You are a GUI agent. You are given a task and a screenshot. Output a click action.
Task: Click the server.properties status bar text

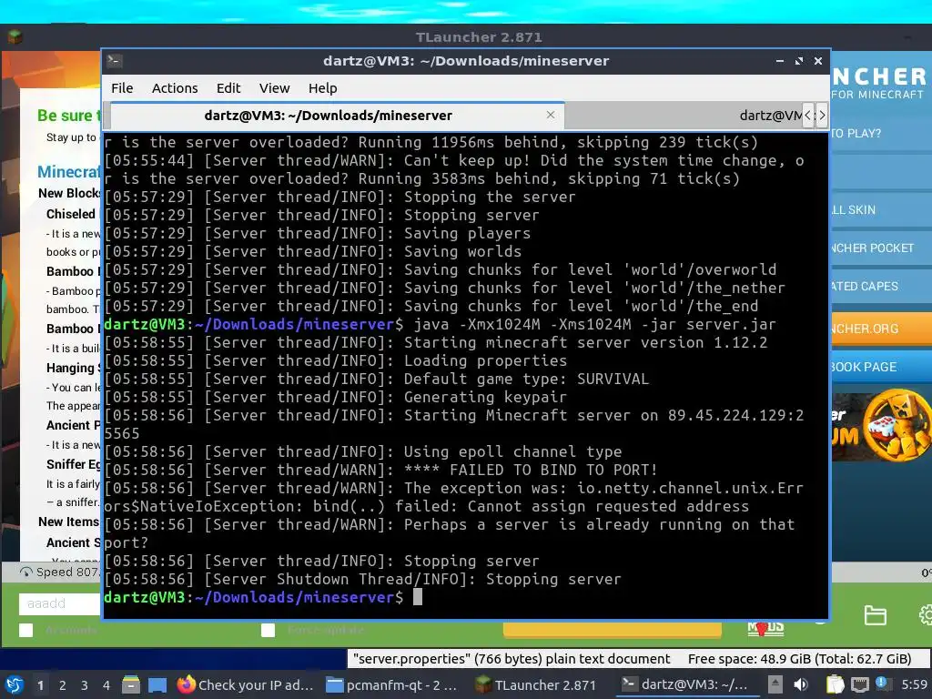tap(512, 659)
